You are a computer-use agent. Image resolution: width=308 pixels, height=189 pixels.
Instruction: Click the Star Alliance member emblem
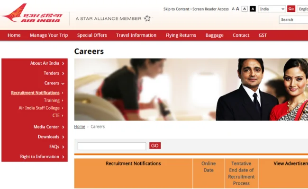147,18
